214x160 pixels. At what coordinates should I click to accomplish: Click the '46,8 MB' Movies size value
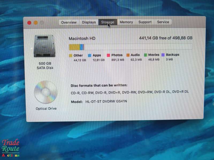(x=154, y=59)
